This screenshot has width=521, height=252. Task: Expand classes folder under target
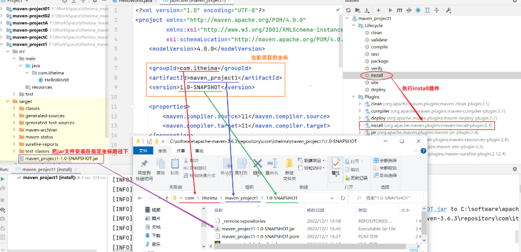pos(14,108)
